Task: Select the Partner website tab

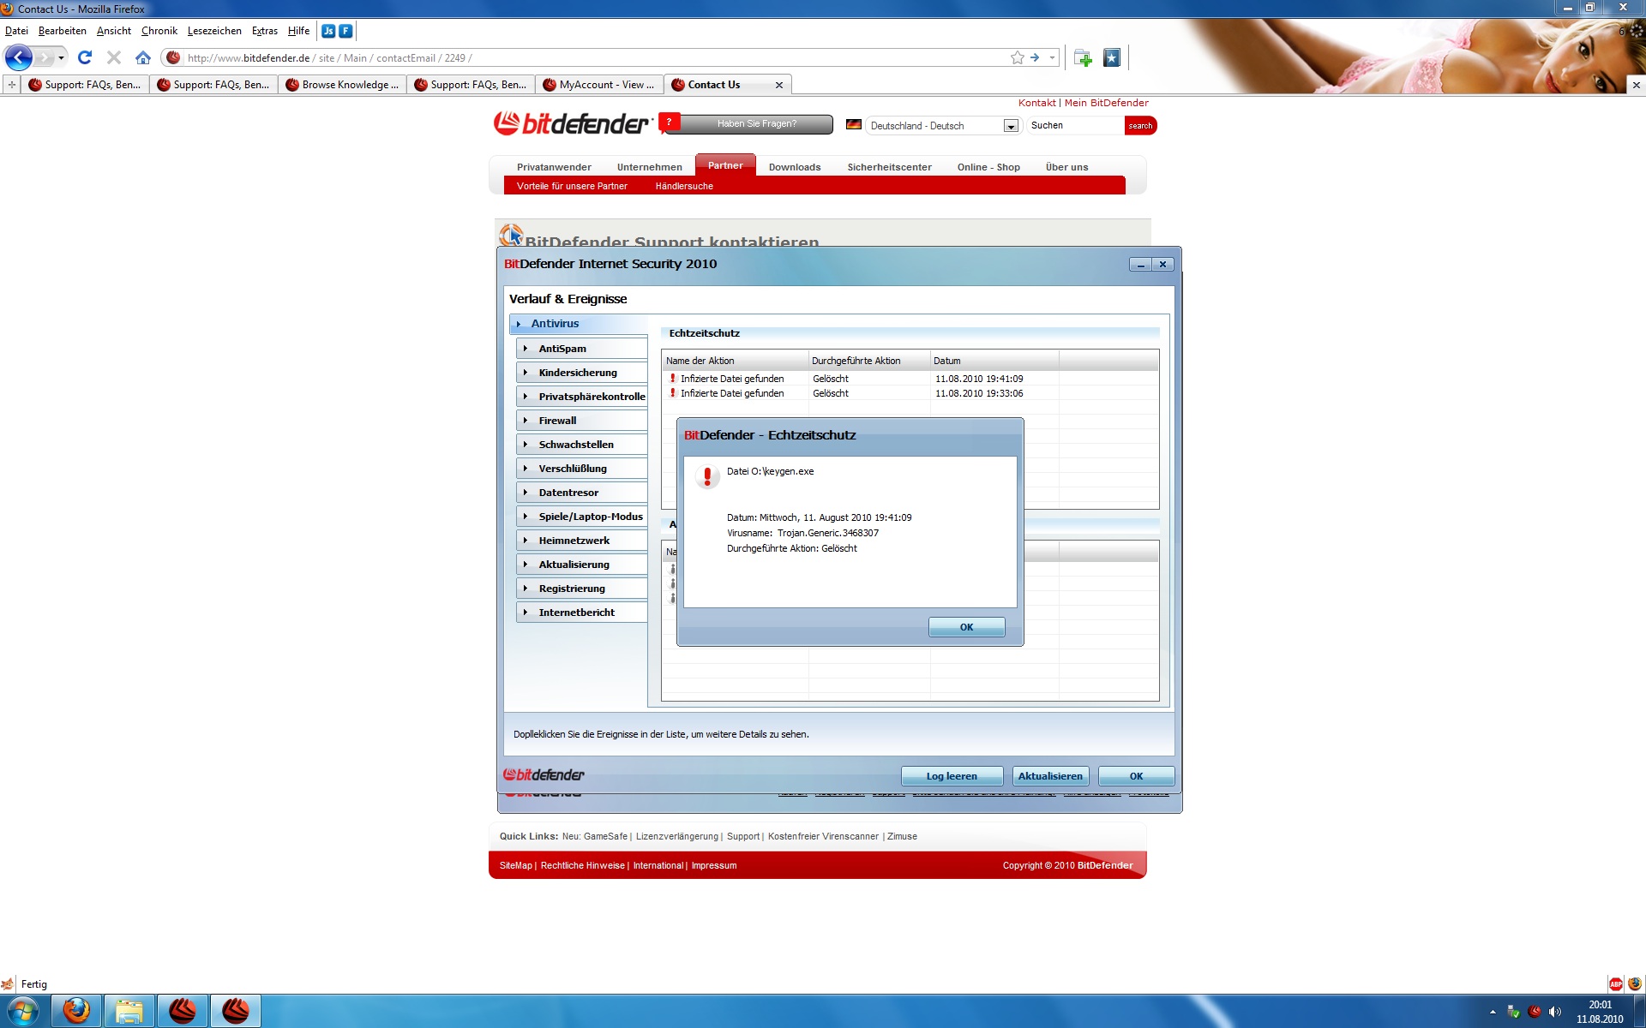Action: (x=725, y=165)
